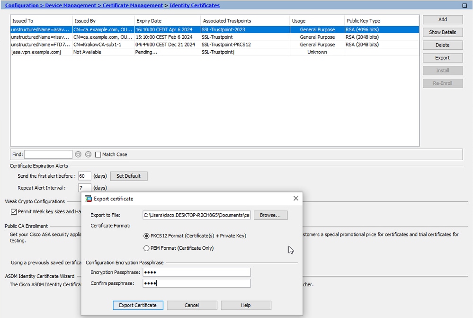Image resolution: width=473 pixels, height=318 pixels.
Task: Click the Delete button
Action: coord(443,45)
